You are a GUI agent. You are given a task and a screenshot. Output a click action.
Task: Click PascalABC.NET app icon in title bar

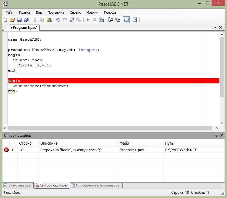5,4
